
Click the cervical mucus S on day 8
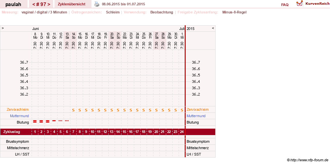pyautogui.click(x=79, y=110)
